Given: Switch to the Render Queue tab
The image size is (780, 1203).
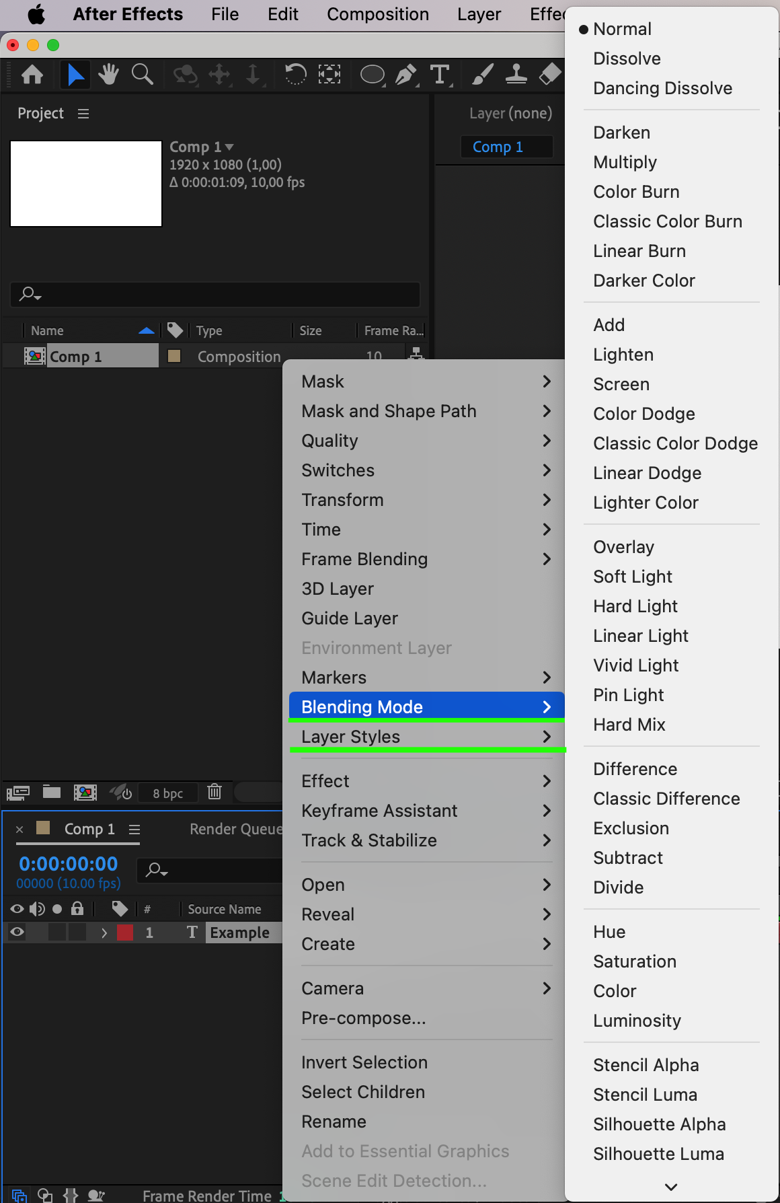Looking at the screenshot, I should click(236, 829).
